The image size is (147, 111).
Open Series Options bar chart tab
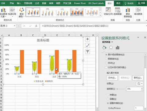tap(117, 47)
